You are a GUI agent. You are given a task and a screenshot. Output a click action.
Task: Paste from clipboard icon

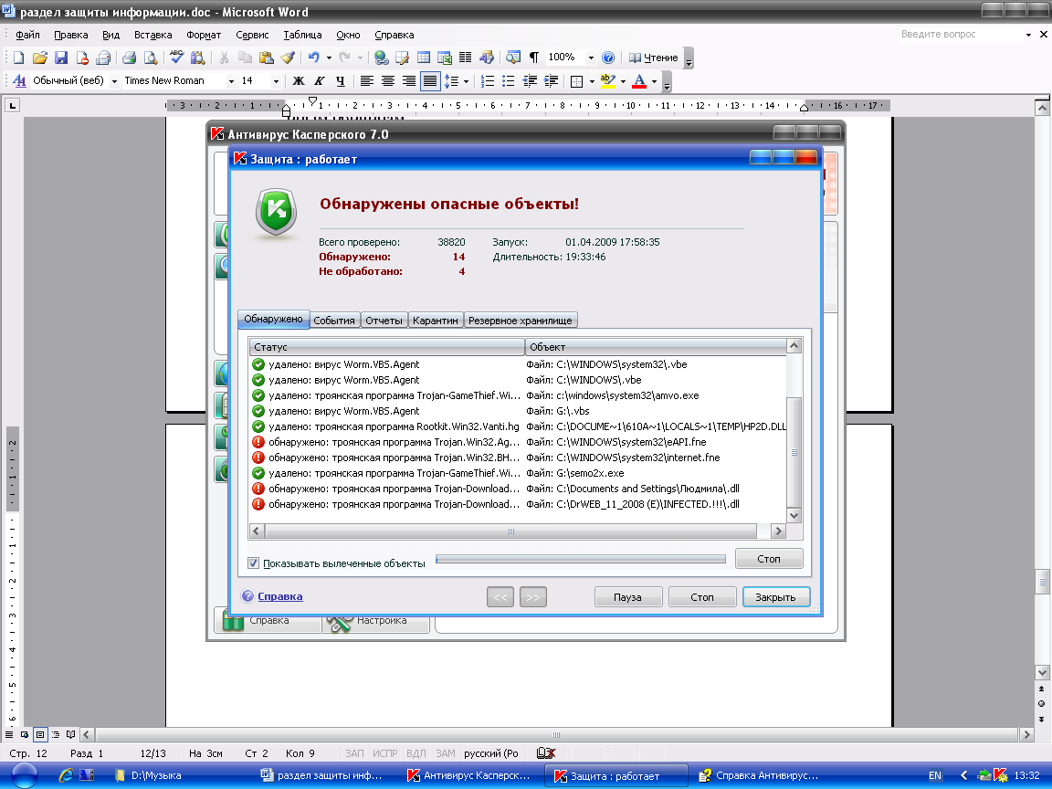coord(267,58)
